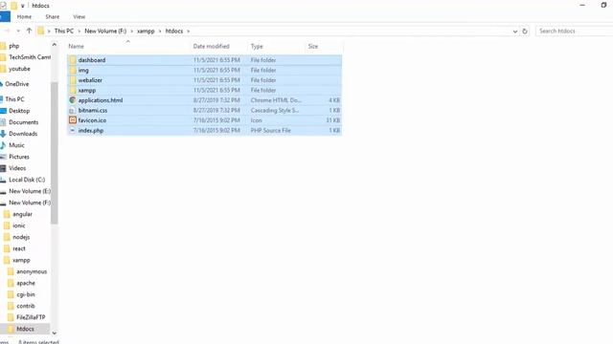613x344 pixels.
Task: Select This PC in navigation pane
Action: point(14,99)
